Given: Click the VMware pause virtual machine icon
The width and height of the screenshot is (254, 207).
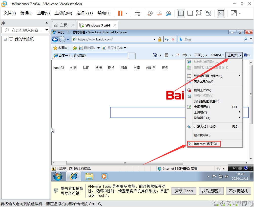Looking at the screenshot, I should pos(120,13).
